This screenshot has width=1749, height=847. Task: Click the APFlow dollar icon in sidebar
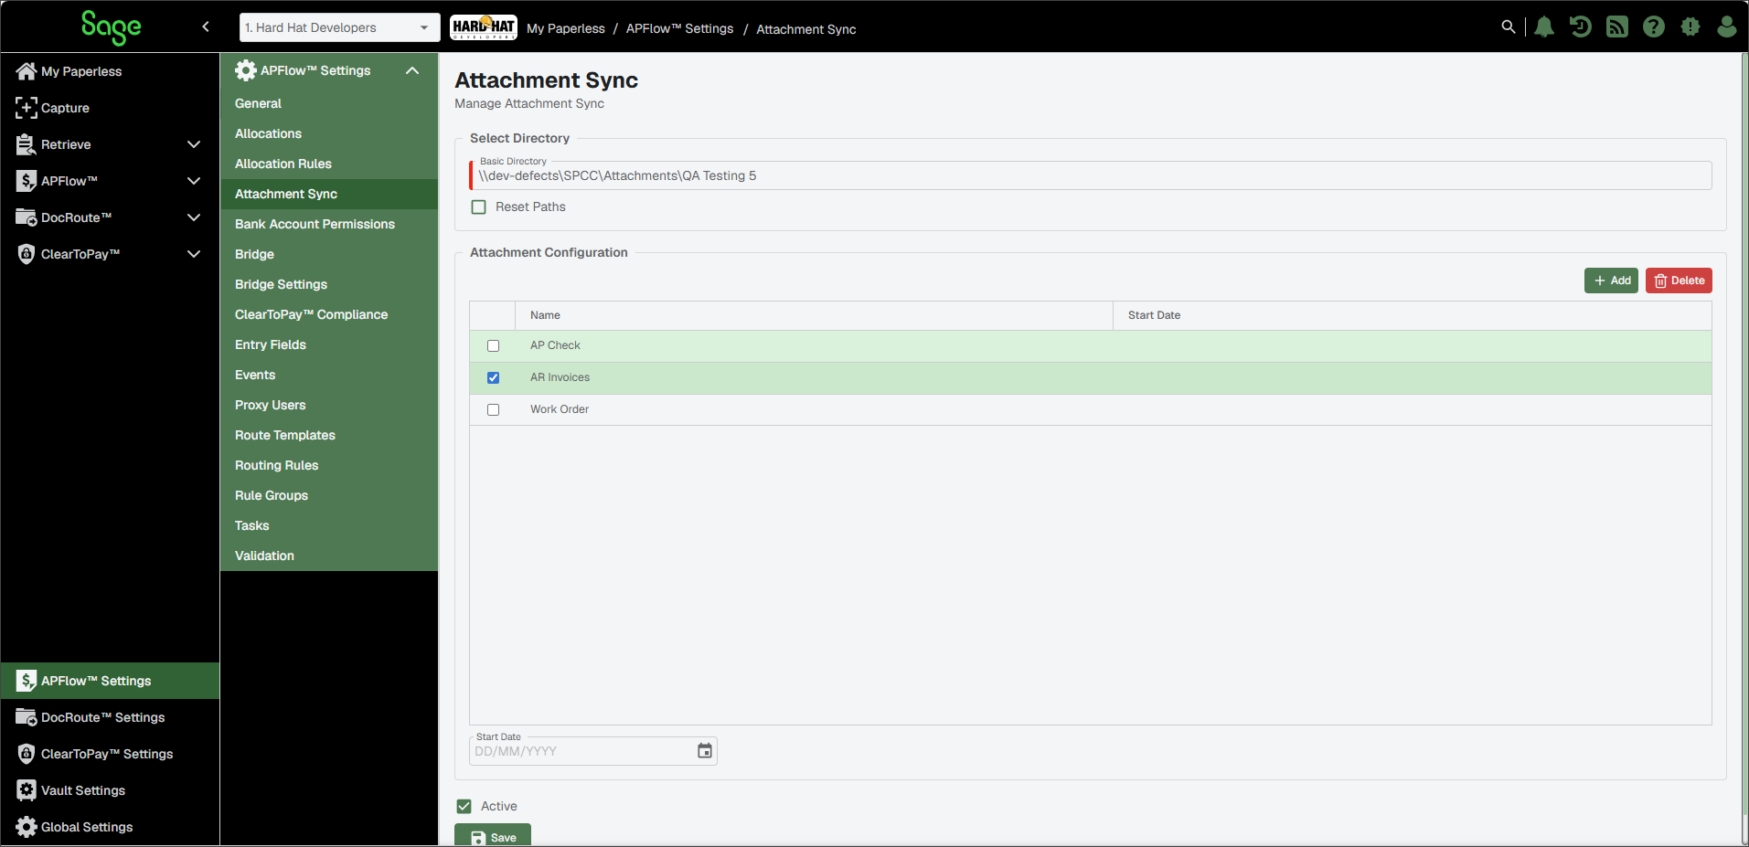tap(27, 181)
